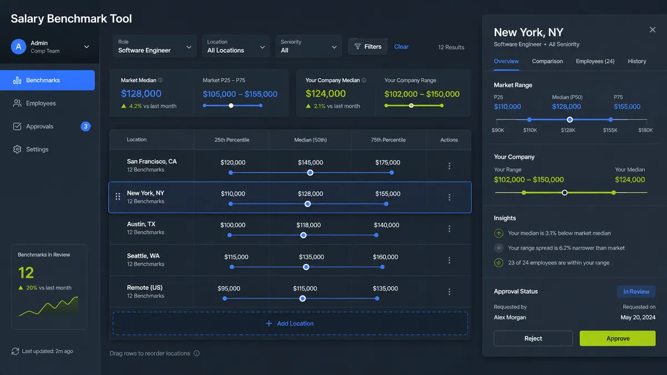Click the range spread insight icon
Screen dimensions: 667x375
499,248
